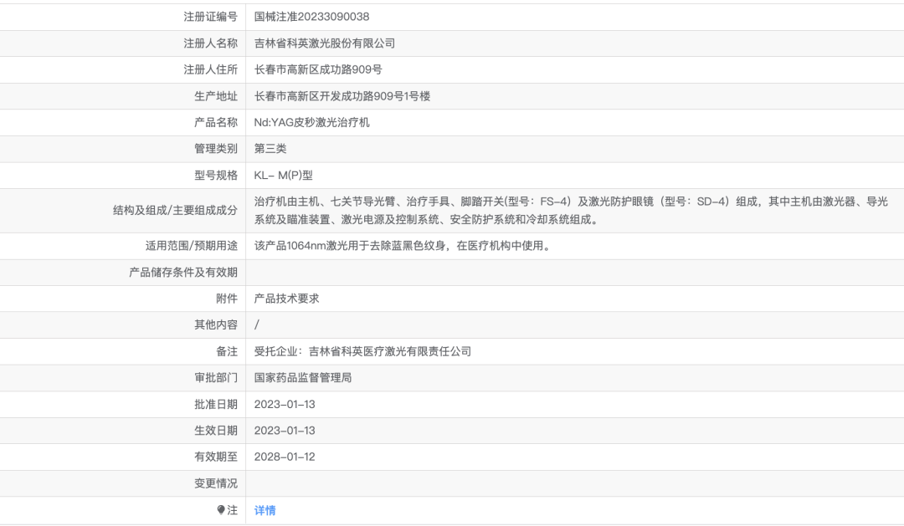Select intended use text 该产品1064nm激光用于去除蓝黑色纹身
Viewport: 904px width, 526px height.
tap(403, 245)
